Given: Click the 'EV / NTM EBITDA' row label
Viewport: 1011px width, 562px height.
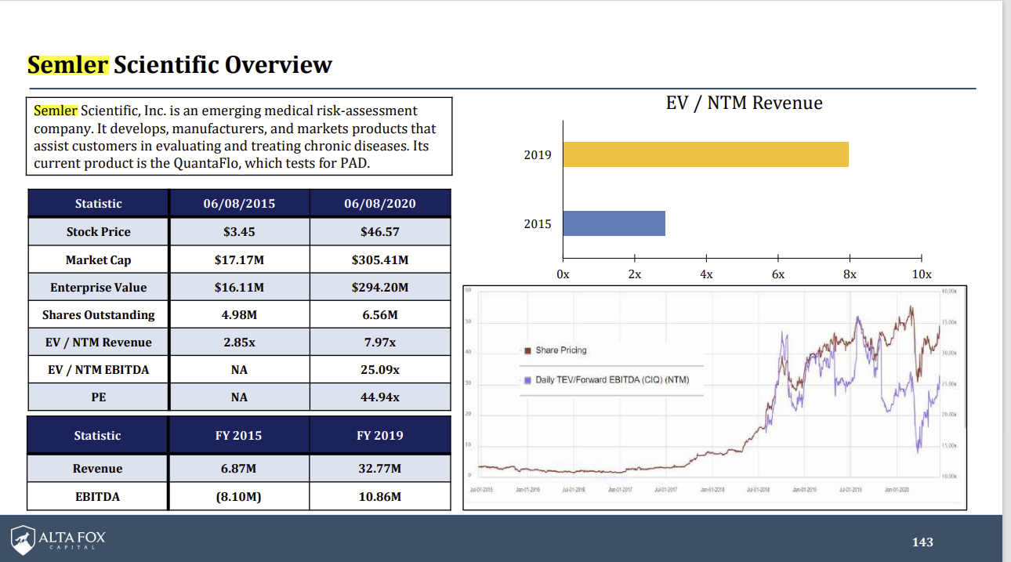Looking at the screenshot, I should (x=99, y=369).
